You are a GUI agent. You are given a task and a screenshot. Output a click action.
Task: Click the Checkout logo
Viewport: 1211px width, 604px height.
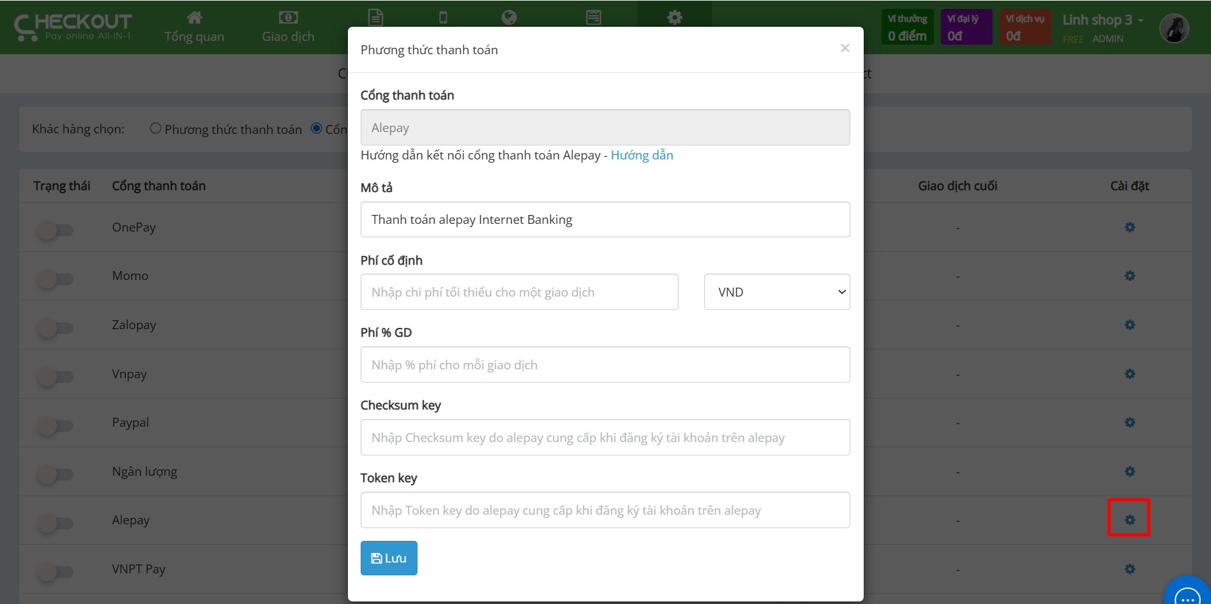point(73,27)
